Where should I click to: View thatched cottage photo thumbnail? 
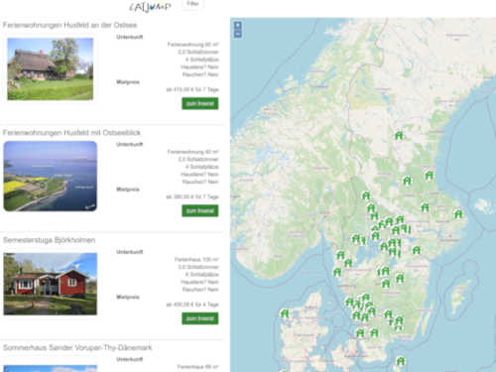click(51, 68)
